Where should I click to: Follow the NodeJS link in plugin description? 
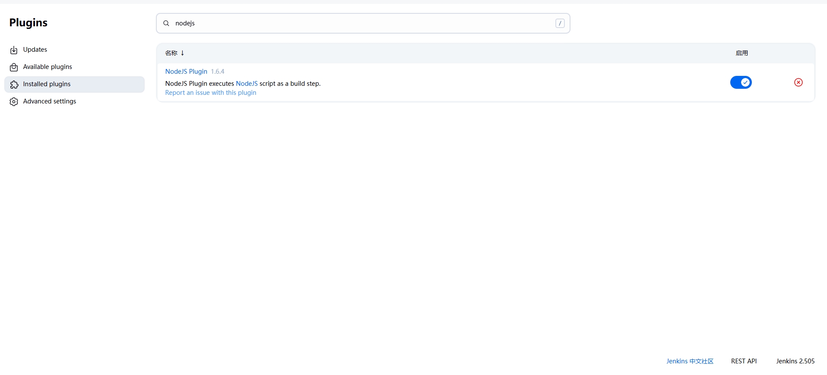tap(247, 84)
